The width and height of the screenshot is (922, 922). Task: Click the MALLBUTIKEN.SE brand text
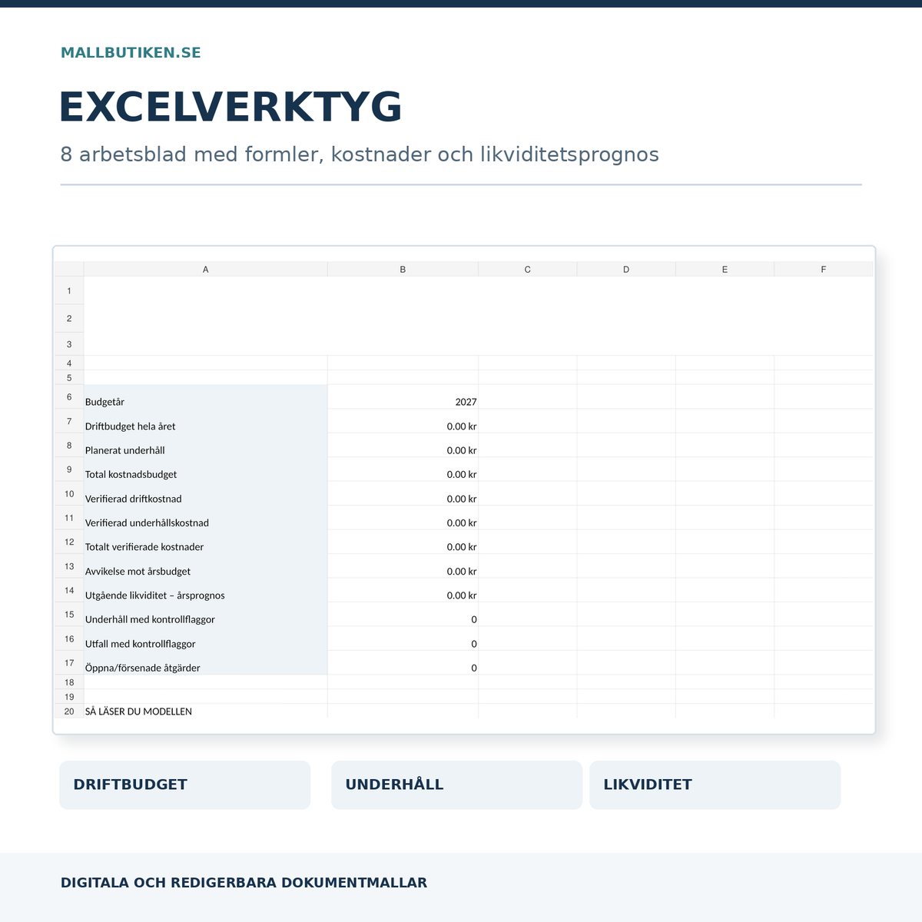point(131,53)
